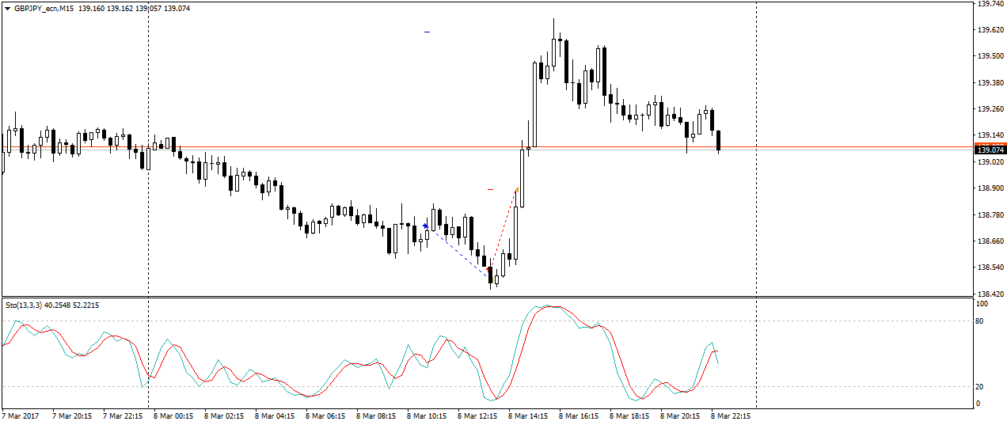Click the 138.420 price axis label

[990, 294]
